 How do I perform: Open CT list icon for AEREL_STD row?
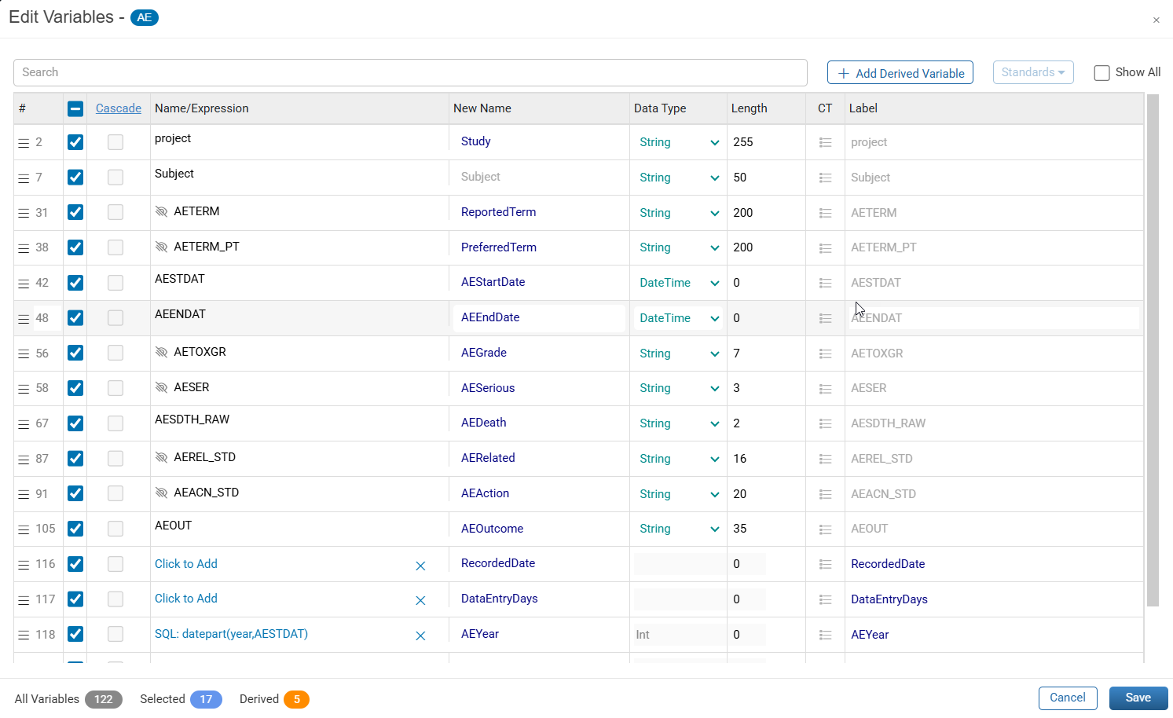825,460
